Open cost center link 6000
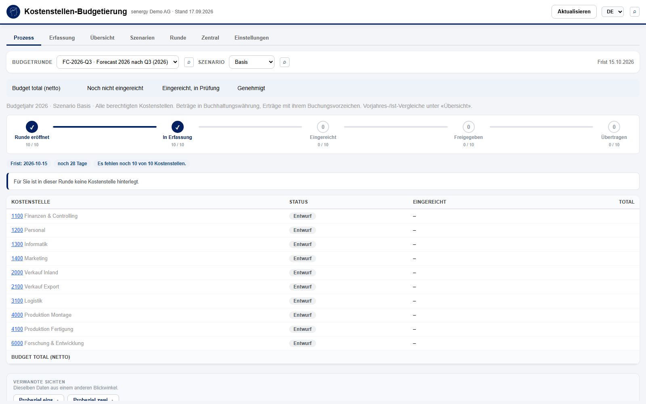Screen dimensions: 646x404 17,343
